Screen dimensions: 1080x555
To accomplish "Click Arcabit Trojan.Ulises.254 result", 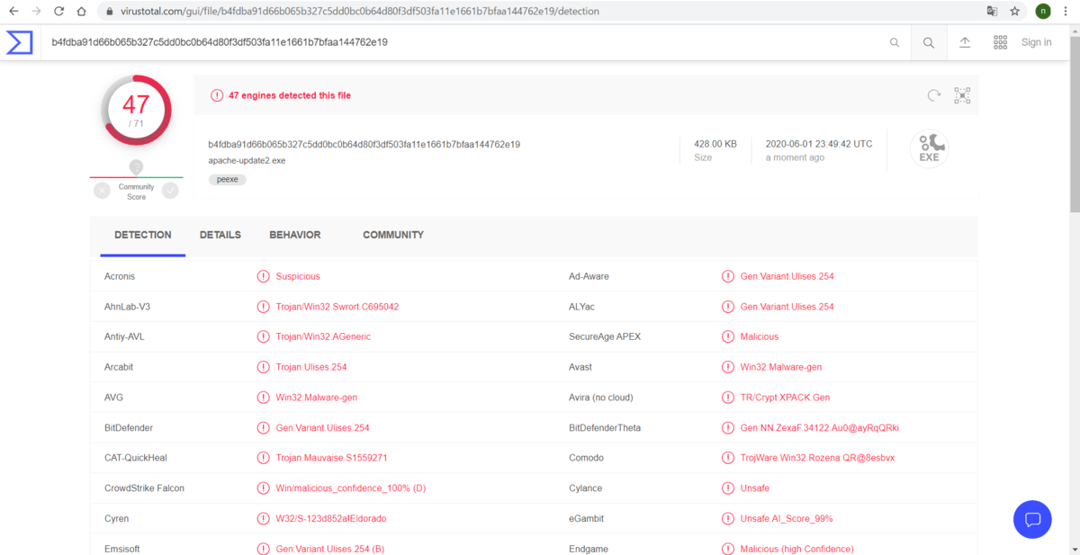I will [311, 367].
